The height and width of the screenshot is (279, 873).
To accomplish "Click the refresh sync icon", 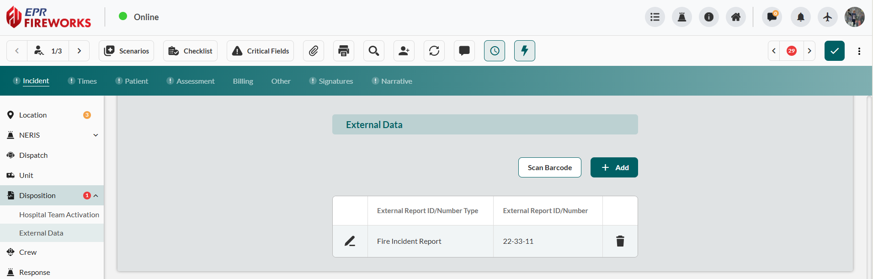I will coord(434,51).
